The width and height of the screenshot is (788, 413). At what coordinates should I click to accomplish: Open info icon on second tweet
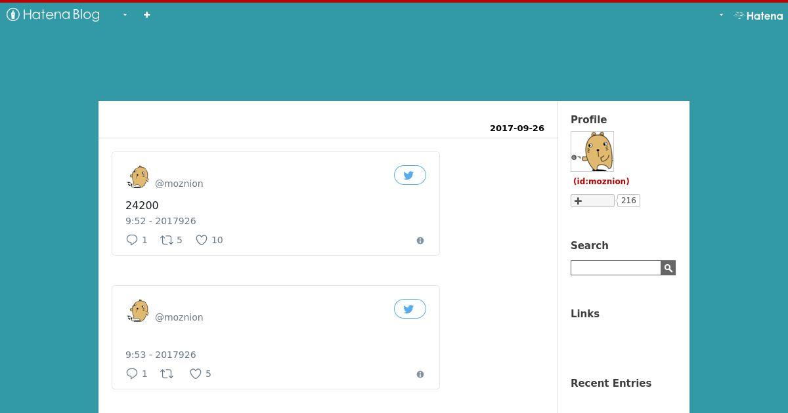click(x=420, y=374)
